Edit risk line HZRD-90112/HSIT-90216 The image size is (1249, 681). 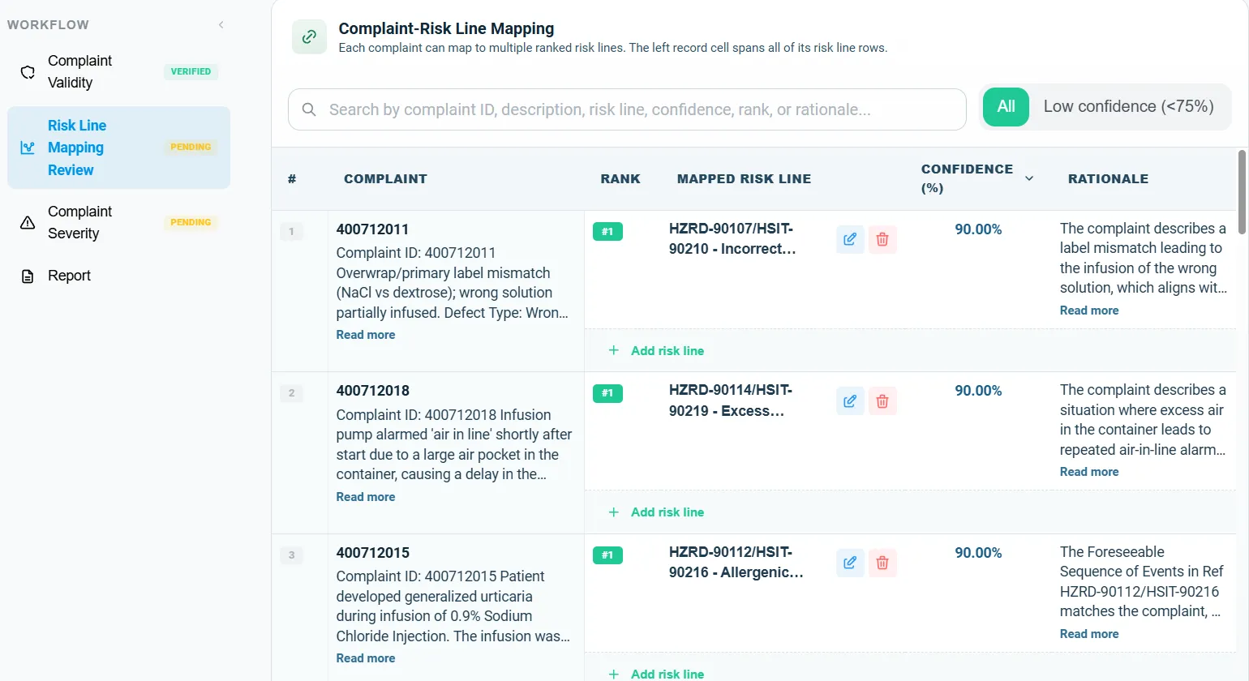850,563
